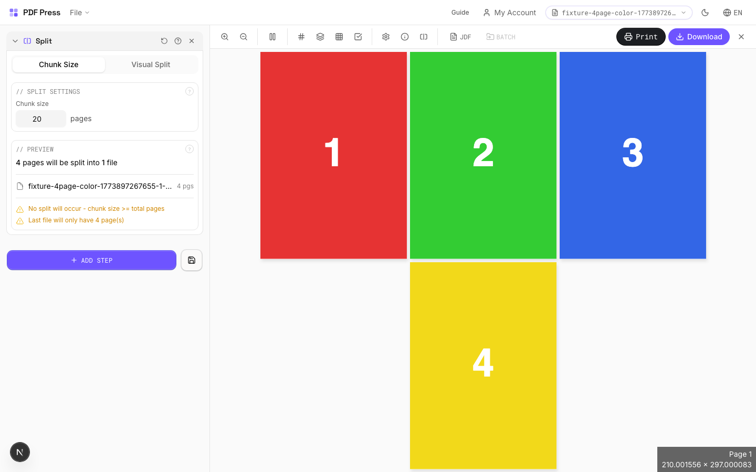Toggle the two-page spread view
This screenshot has width=756, height=472.
click(272, 37)
